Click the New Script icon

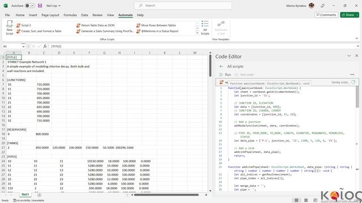(x=10, y=28)
